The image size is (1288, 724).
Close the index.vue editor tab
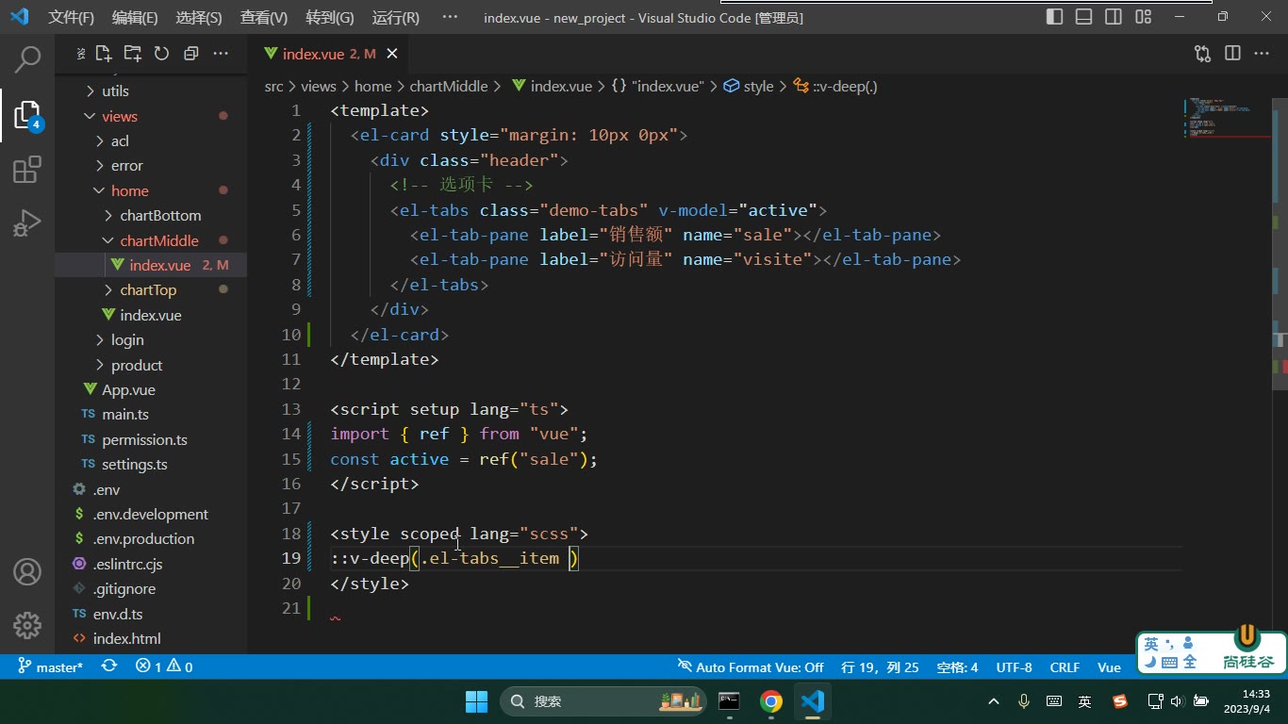click(x=392, y=54)
